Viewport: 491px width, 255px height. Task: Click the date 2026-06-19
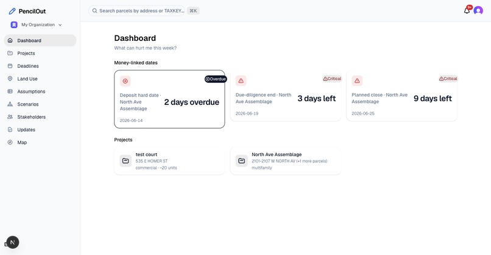247,113
